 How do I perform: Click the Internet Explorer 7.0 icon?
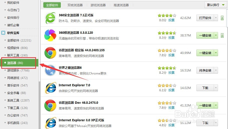[51, 88]
